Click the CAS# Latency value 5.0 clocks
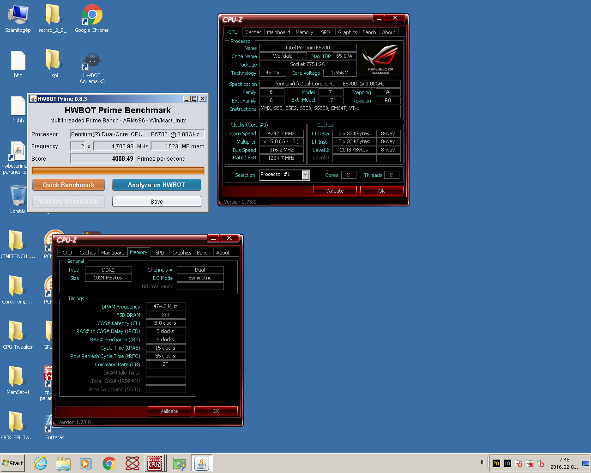Screen dimensions: 591x473 pos(166,323)
